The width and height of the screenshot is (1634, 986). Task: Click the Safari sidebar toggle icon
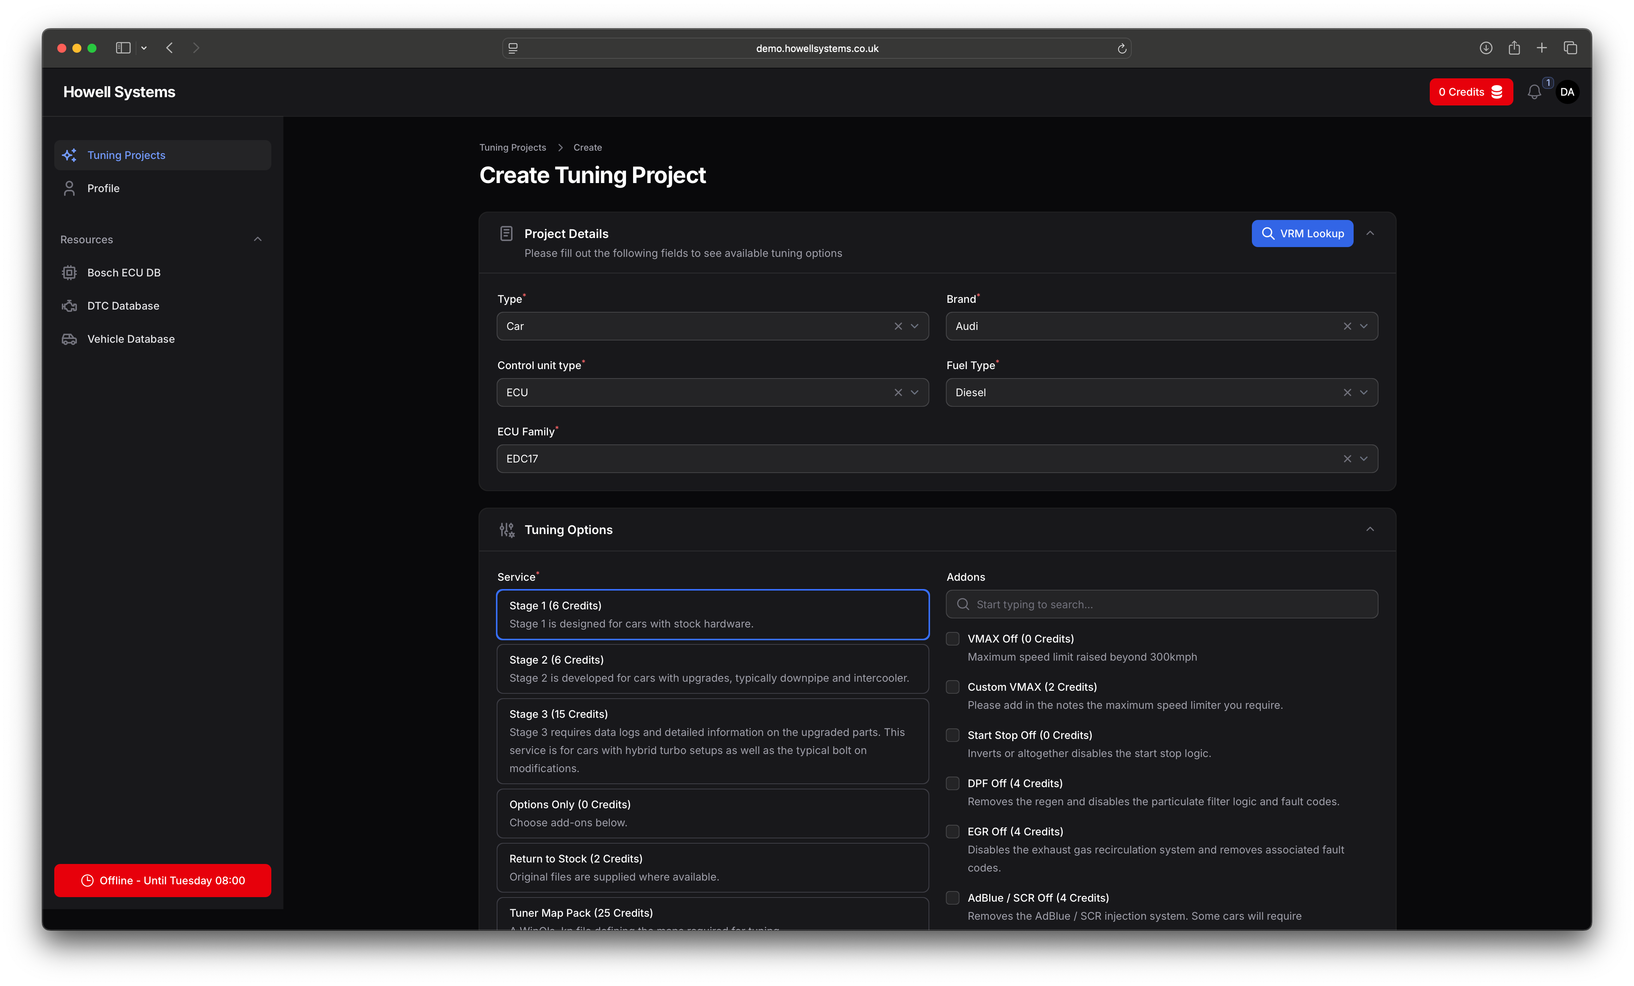click(123, 48)
